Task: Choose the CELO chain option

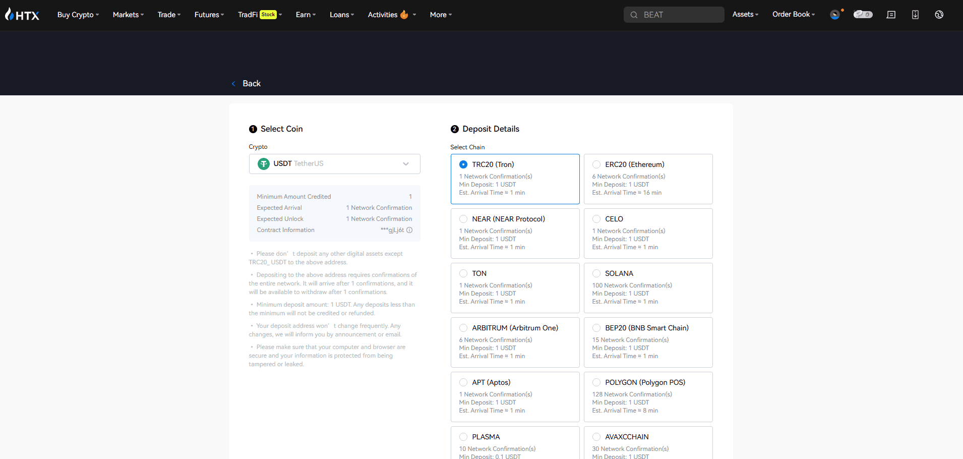Action: click(648, 234)
